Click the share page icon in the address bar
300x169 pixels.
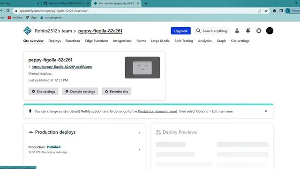pos(259,11)
